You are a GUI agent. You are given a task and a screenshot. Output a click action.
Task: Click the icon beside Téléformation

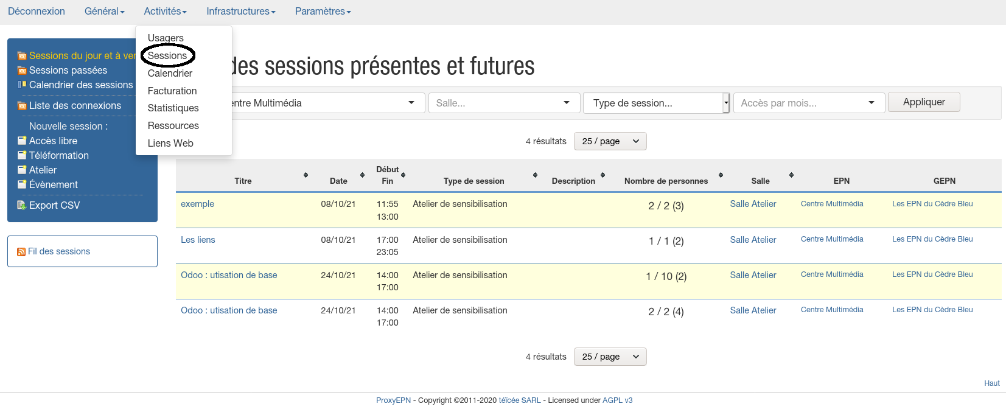pyautogui.click(x=22, y=156)
